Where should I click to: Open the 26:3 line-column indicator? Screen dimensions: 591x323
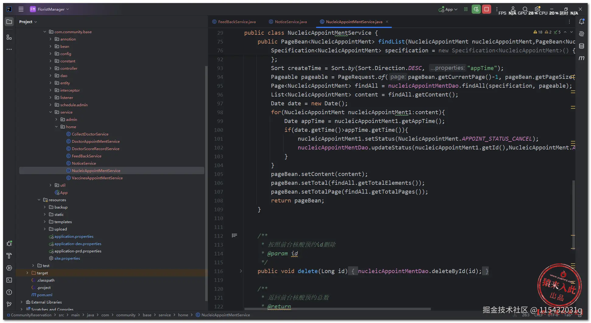point(526,315)
